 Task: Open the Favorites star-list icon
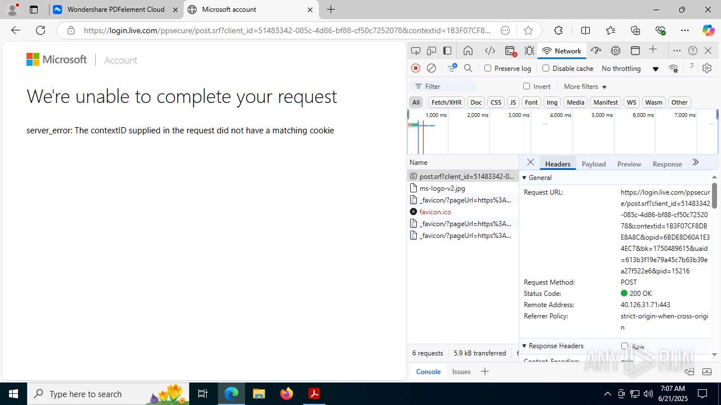pos(611,30)
